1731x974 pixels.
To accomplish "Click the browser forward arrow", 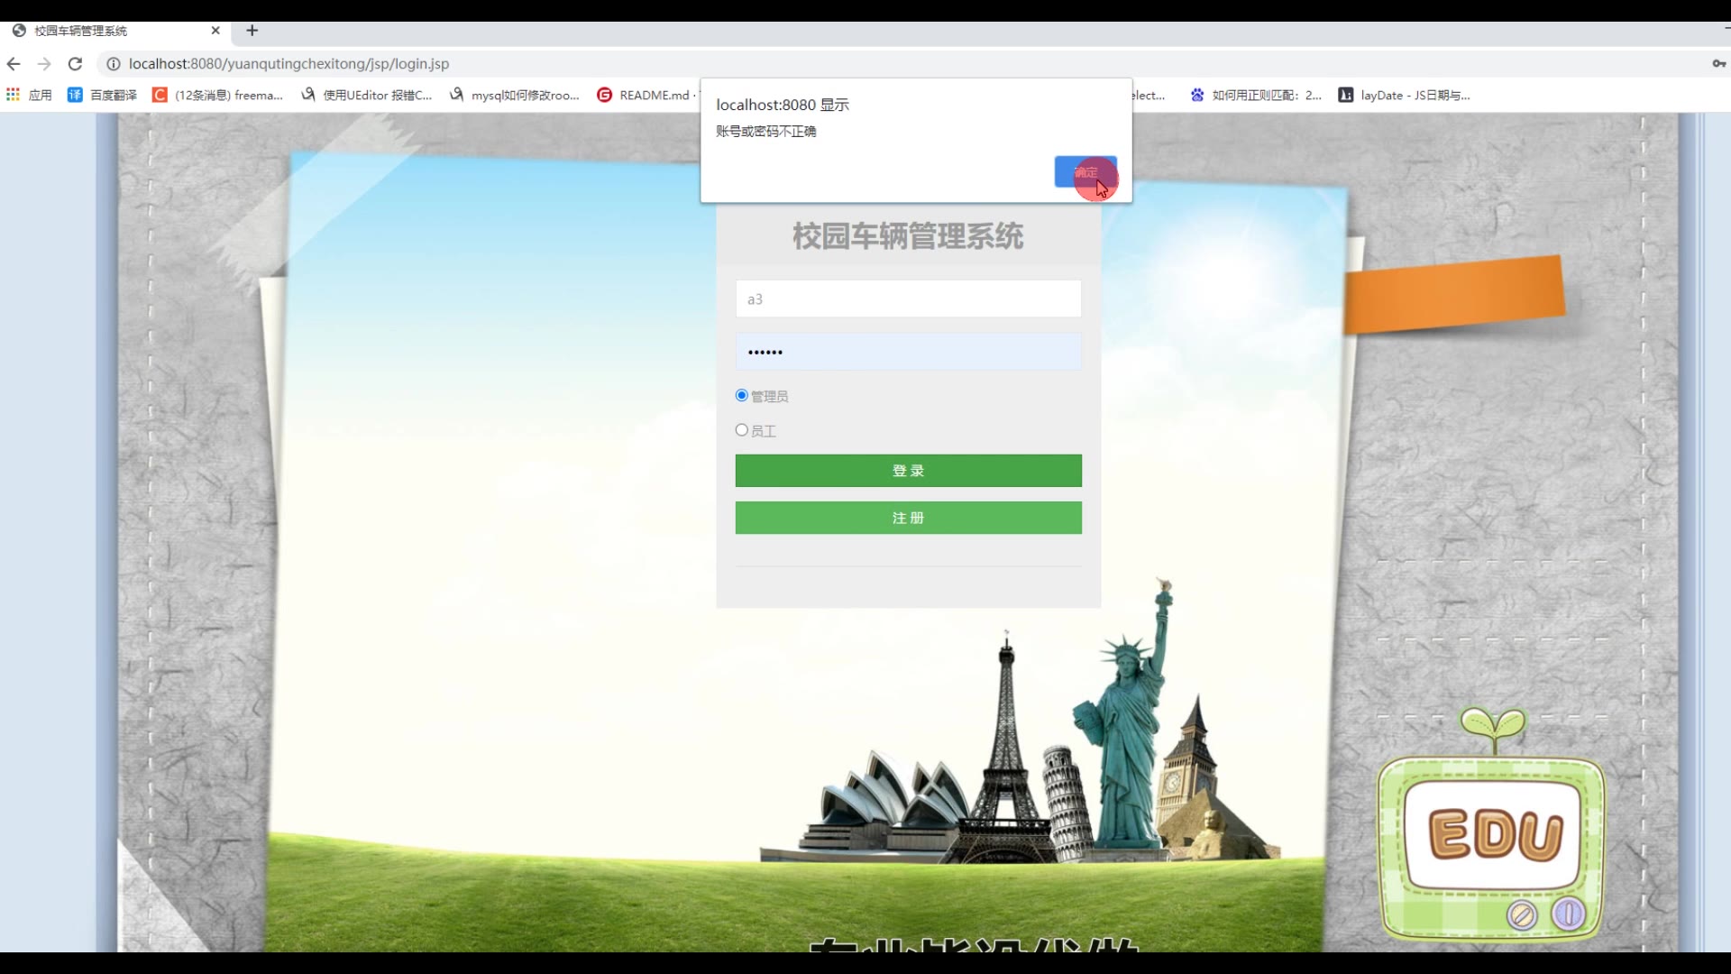I will 44,64.
